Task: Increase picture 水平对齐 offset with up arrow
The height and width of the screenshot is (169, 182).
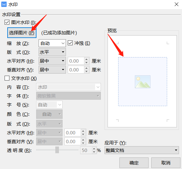Action: click(86, 59)
